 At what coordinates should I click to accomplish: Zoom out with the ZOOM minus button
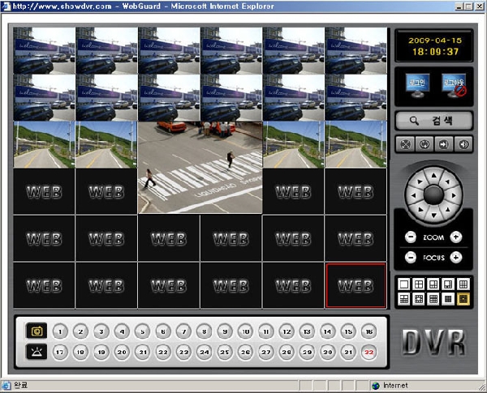[x=411, y=237]
